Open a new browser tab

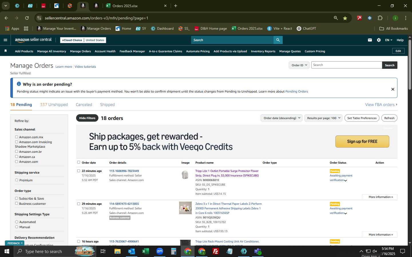pyautogui.click(x=176, y=6)
